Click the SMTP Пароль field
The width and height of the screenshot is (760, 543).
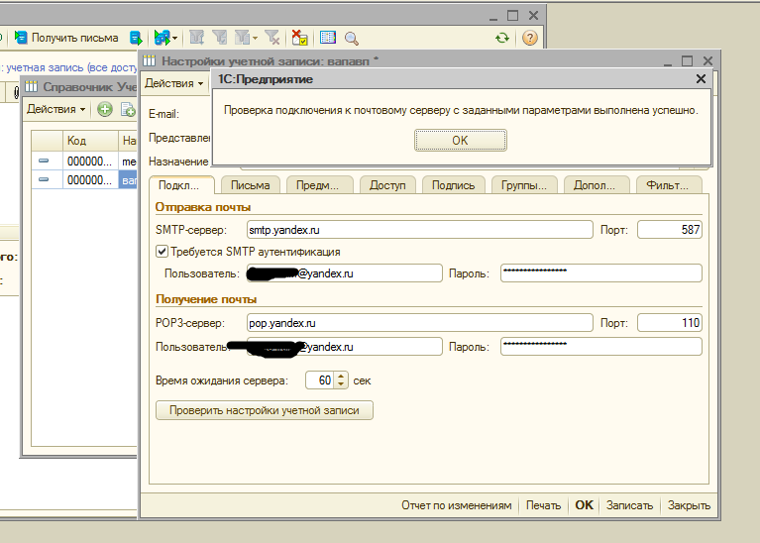coord(601,272)
